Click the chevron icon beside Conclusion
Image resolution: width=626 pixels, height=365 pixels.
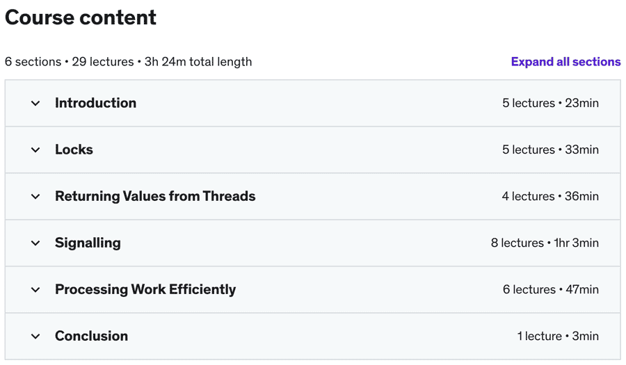pyautogui.click(x=35, y=336)
